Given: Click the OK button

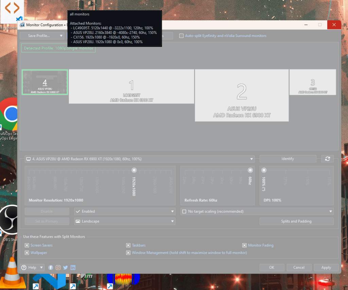Looking at the screenshot, I should click(272, 267).
